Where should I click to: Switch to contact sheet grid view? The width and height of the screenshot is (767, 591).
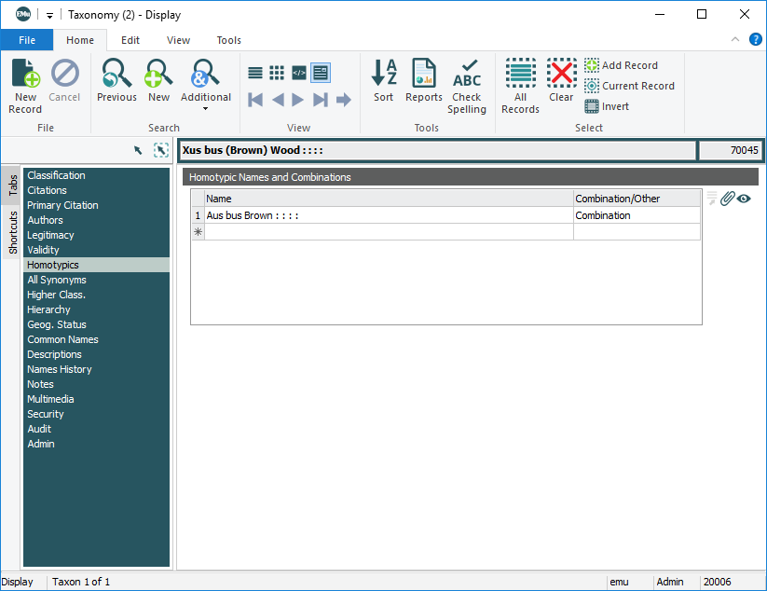(x=277, y=73)
